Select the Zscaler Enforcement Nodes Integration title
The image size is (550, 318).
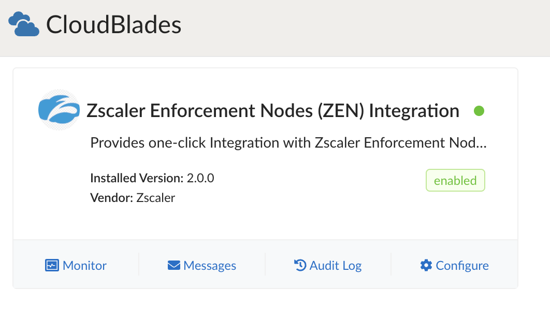click(273, 111)
